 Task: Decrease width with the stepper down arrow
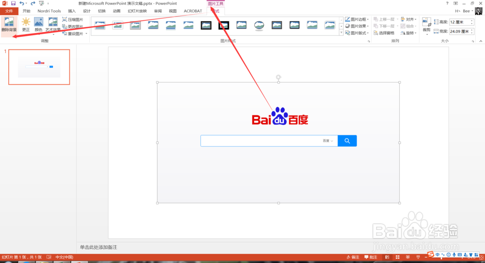(472, 33)
